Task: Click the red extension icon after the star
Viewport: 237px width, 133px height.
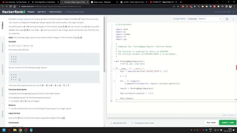Action: [x=183, y=7]
